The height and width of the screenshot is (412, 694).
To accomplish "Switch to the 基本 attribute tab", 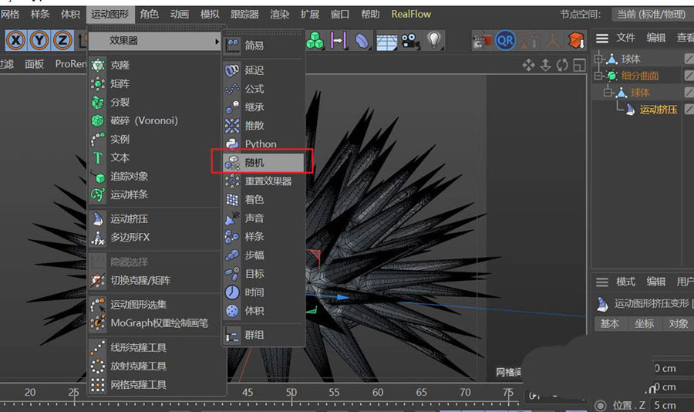I will point(610,323).
